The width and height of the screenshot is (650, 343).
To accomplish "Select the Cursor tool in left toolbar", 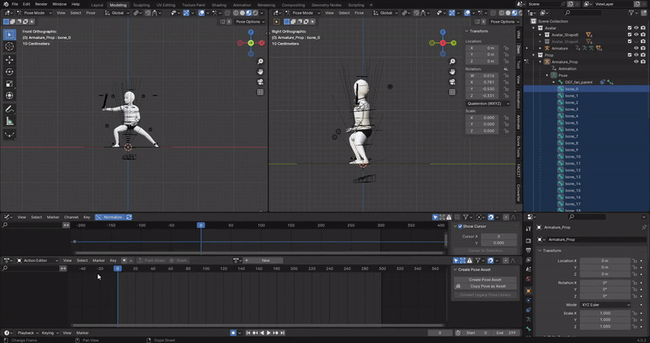I will 10,46.
